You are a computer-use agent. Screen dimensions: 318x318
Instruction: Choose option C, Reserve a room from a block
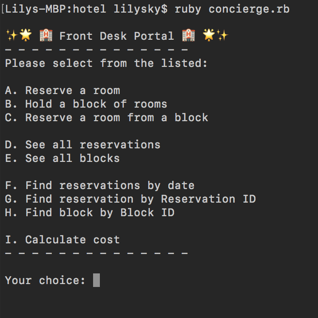pyautogui.click(x=107, y=118)
